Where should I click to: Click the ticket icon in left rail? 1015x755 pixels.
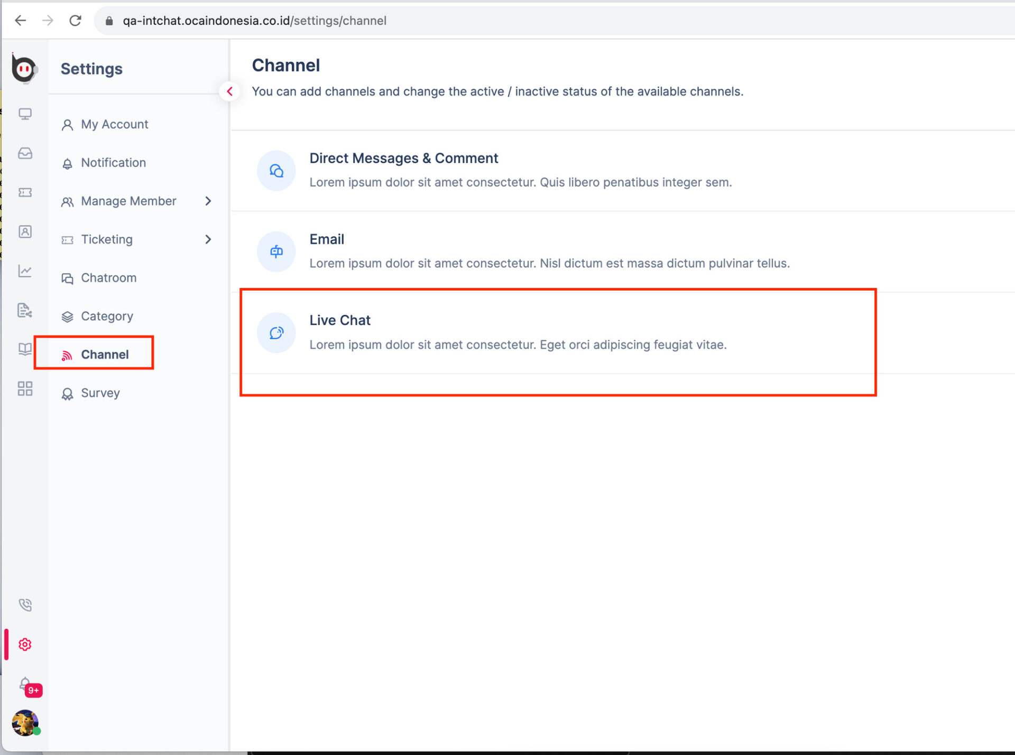pos(25,192)
